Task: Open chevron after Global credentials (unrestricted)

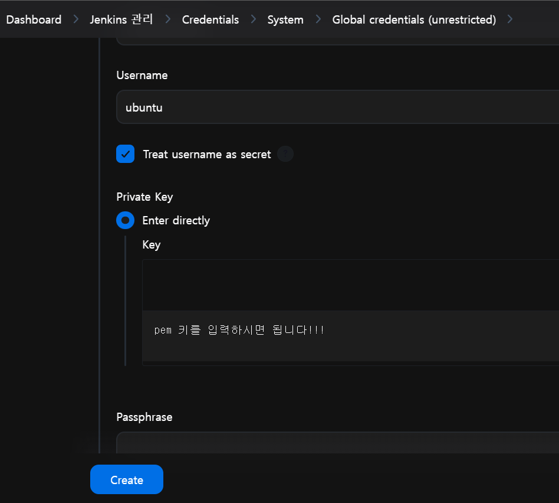Action: point(510,19)
